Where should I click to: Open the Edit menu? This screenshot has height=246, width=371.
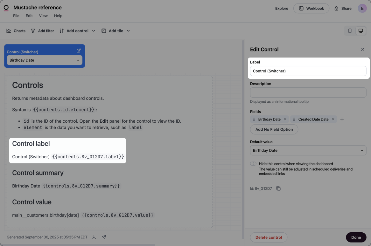click(29, 15)
